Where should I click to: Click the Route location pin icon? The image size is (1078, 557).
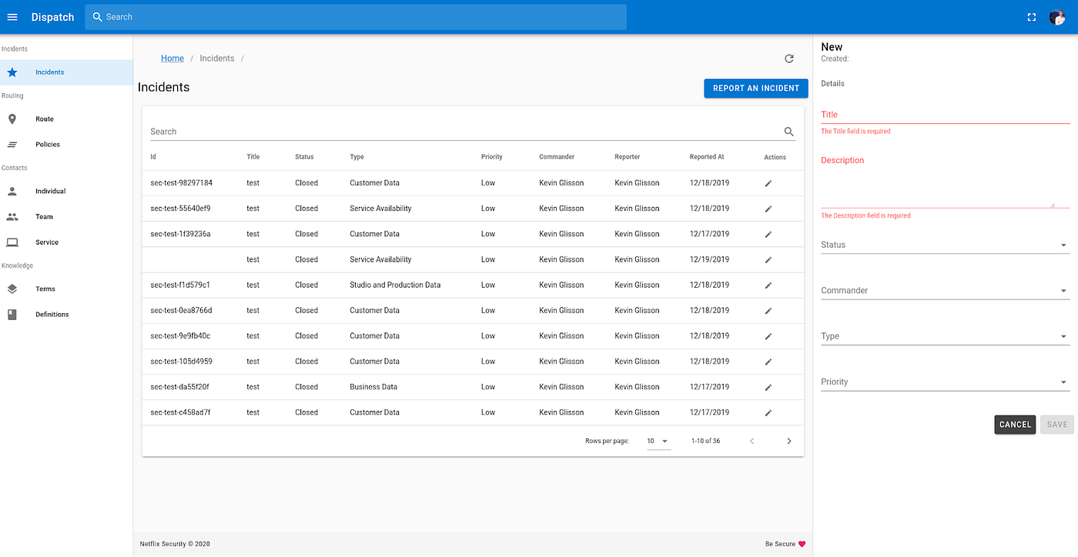click(12, 118)
